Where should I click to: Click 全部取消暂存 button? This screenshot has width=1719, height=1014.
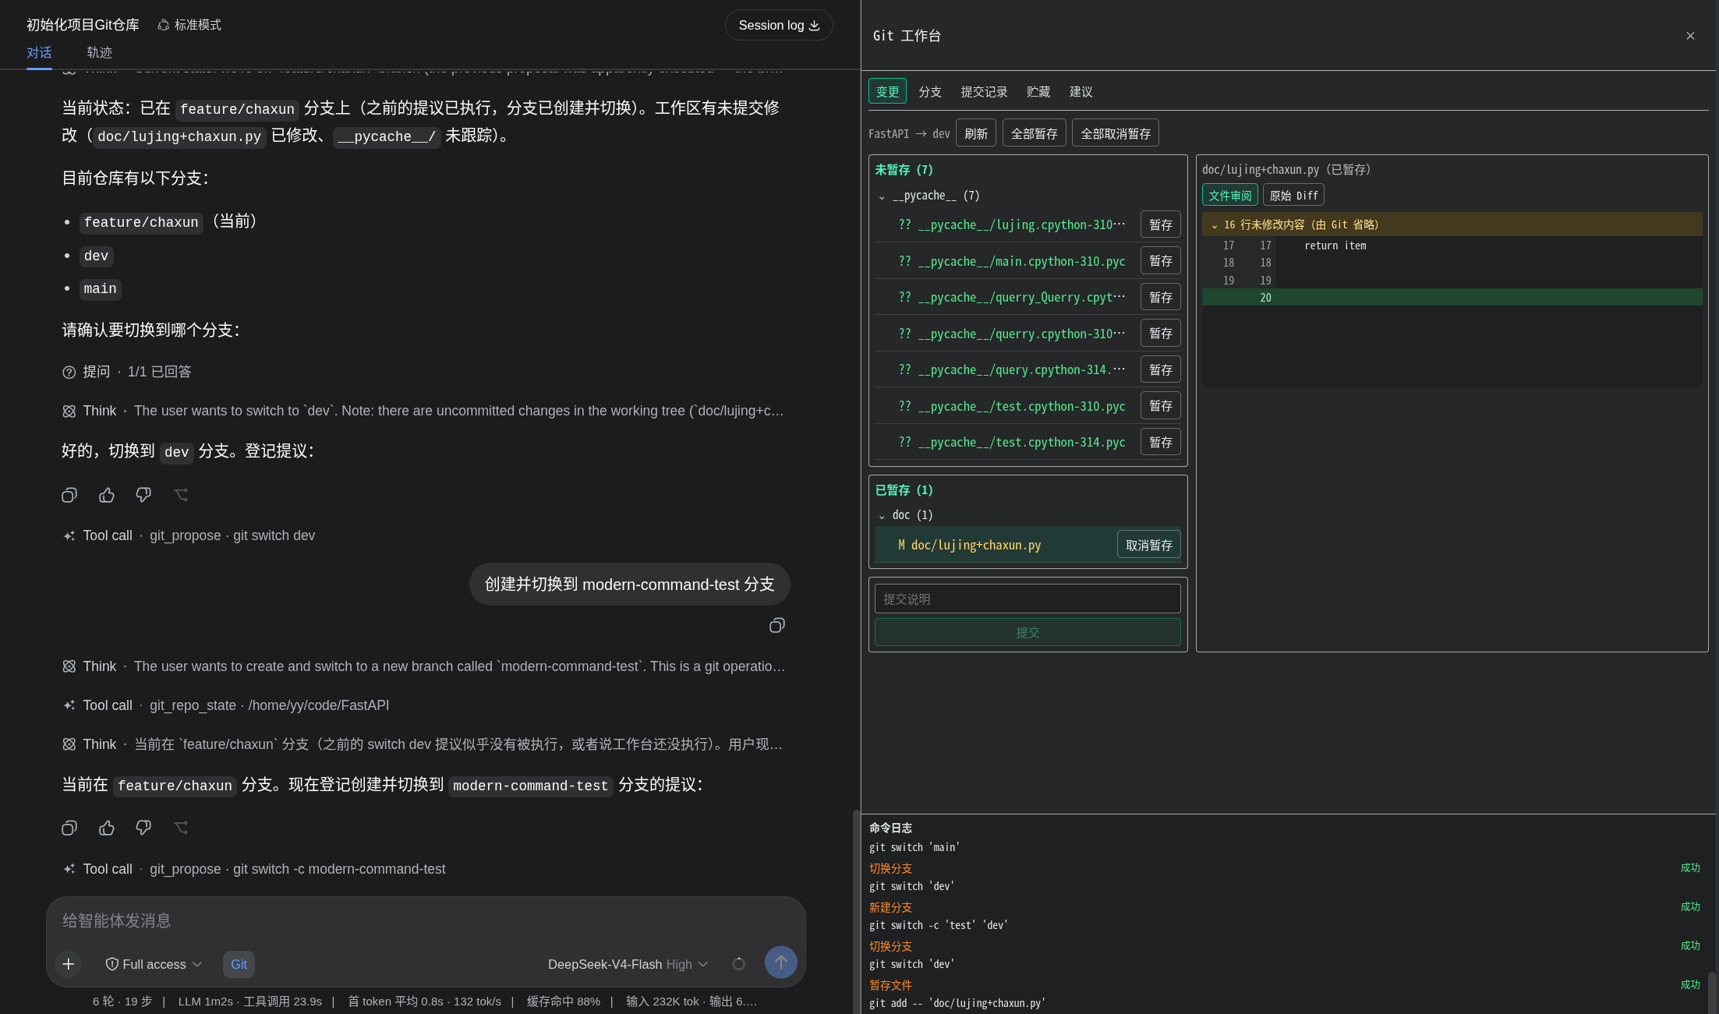(x=1116, y=133)
